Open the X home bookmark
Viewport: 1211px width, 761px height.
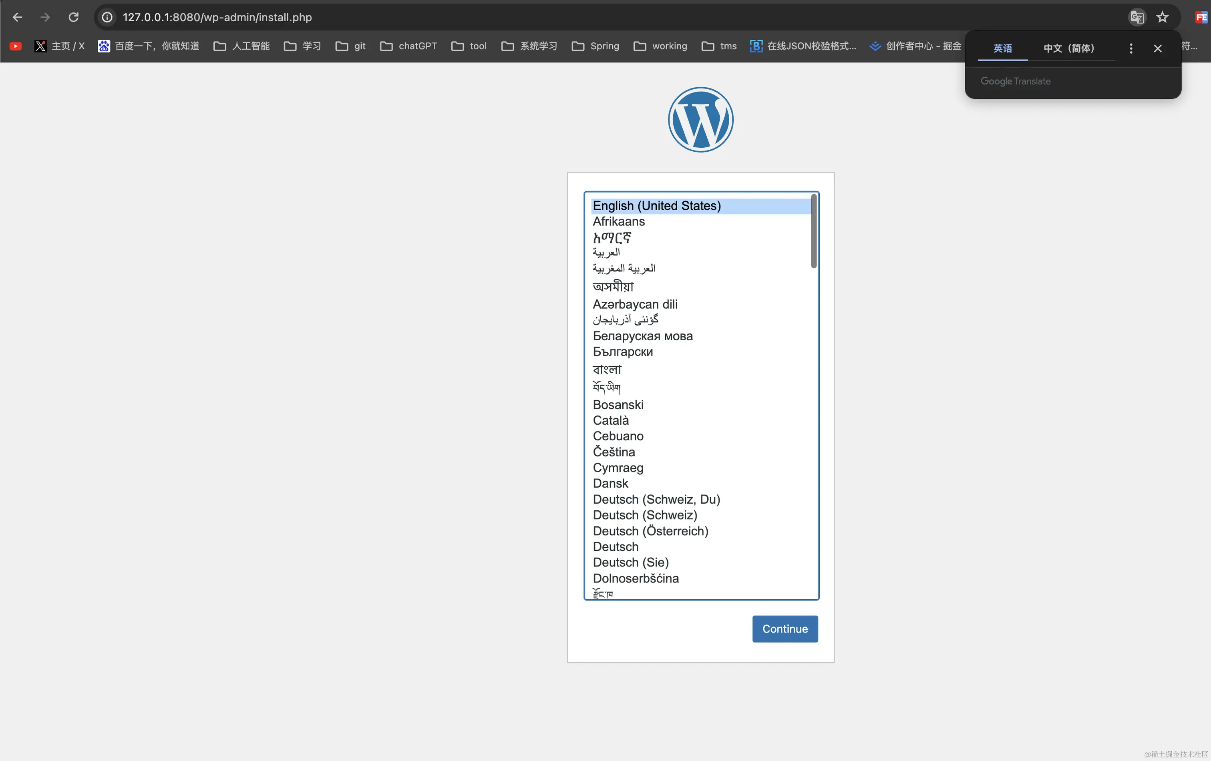click(x=59, y=46)
